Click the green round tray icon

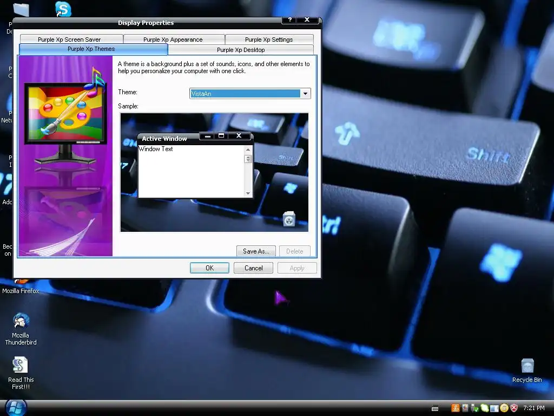pyautogui.click(x=485, y=408)
